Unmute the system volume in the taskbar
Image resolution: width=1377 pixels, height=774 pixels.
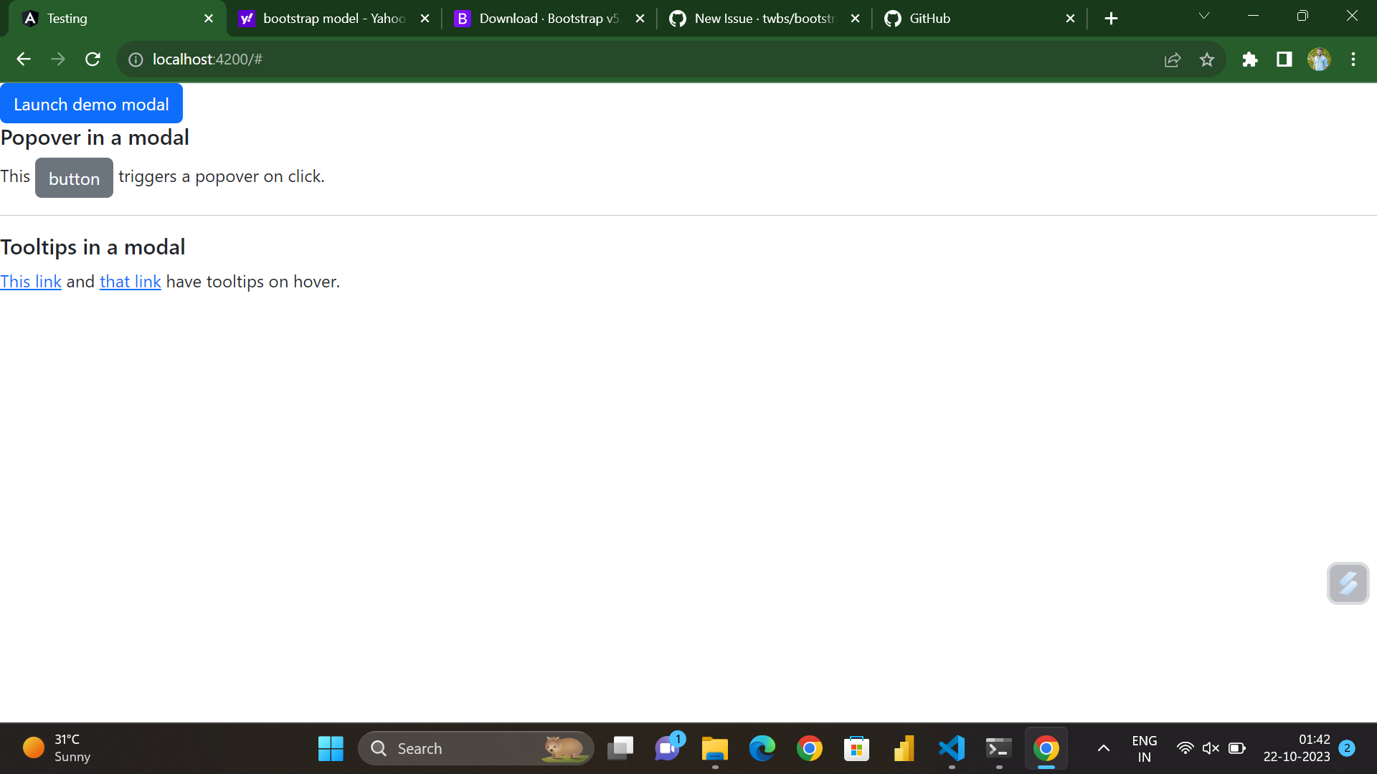point(1211,747)
